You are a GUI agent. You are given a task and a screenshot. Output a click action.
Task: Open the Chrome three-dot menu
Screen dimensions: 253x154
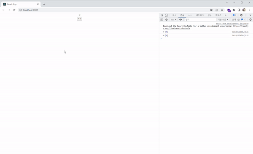point(250,10)
